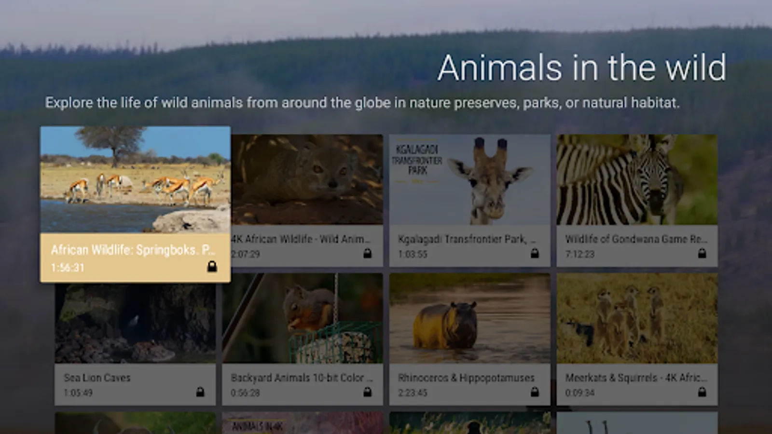This screenshot has height=434, width=772.
Task: Click lock icon on Backyard Animals card
Action: click(367, 392)
